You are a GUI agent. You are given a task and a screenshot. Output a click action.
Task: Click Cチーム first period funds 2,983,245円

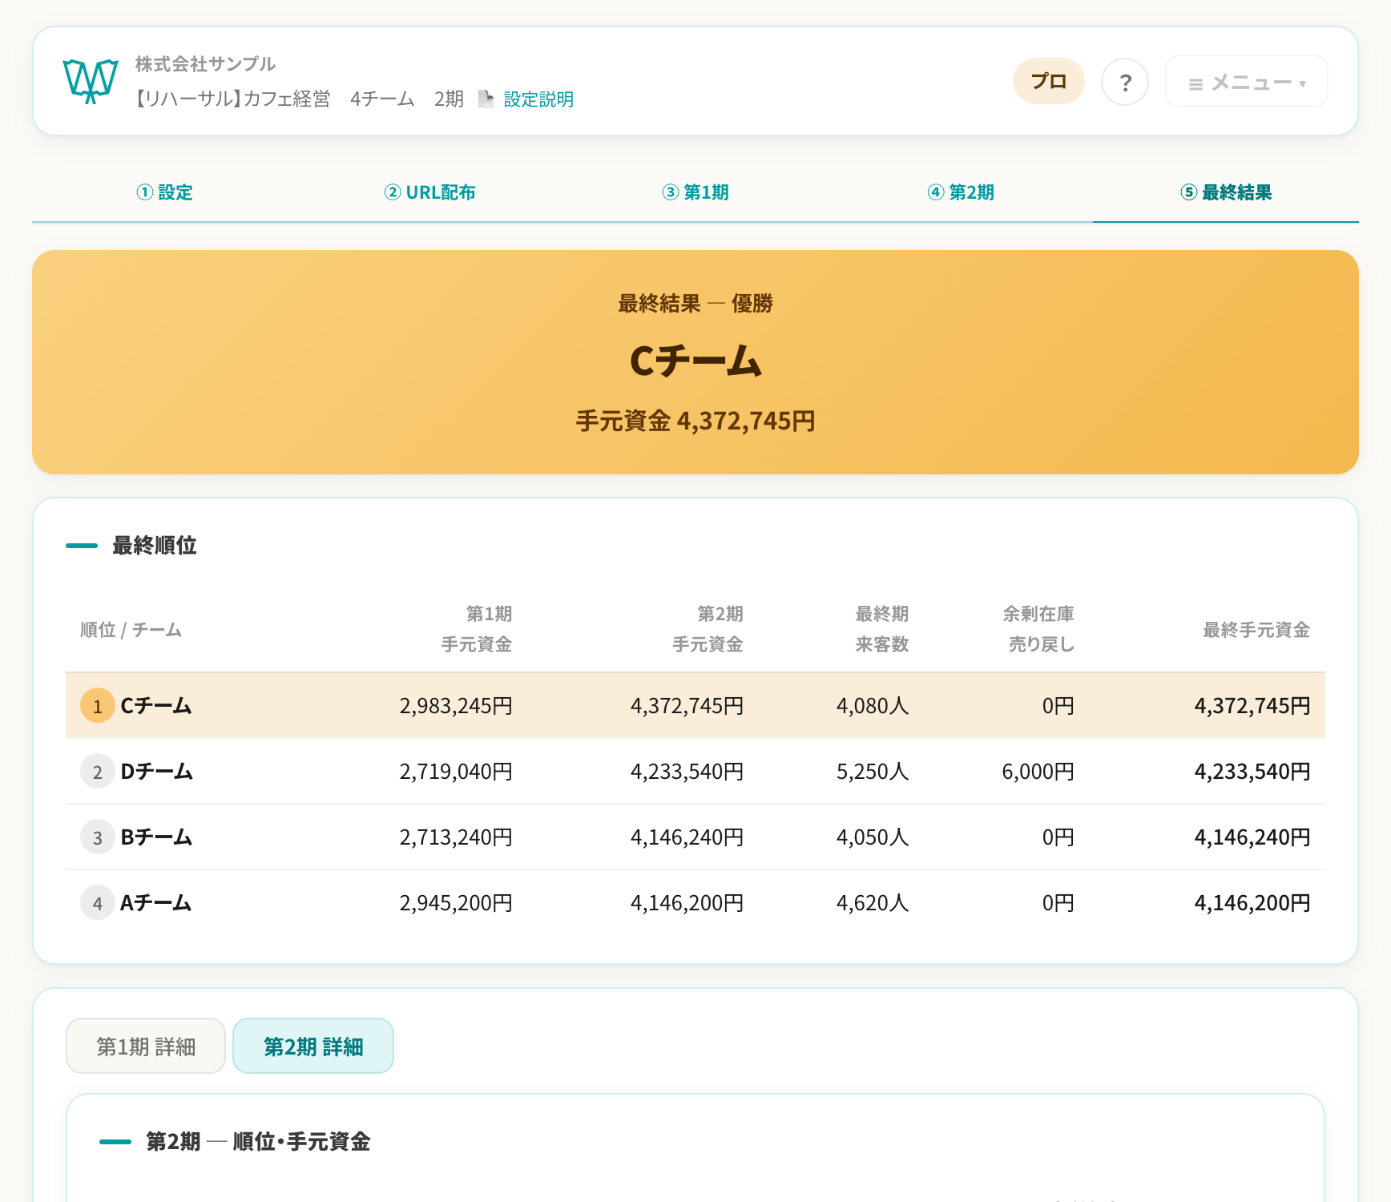point(456,705)
